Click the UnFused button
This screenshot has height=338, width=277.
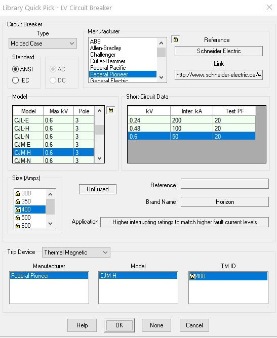pyautogui.click(x=98, y=189)
